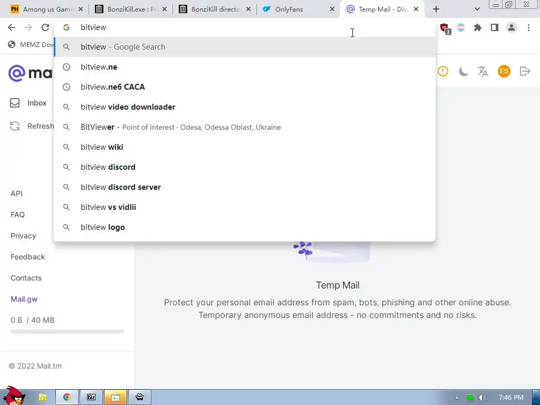Image resolution: width=540 pixels, height=405 pixels.
Task: Open the Feedback link
Action: (x=27, y=257)
